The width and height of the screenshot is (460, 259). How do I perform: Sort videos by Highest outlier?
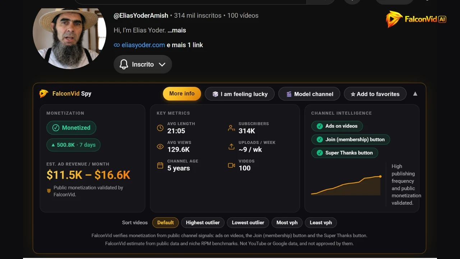[203, 223]
